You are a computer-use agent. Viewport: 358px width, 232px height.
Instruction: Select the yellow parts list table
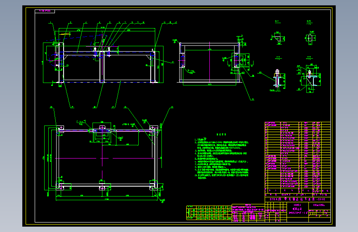click(297, 157)
